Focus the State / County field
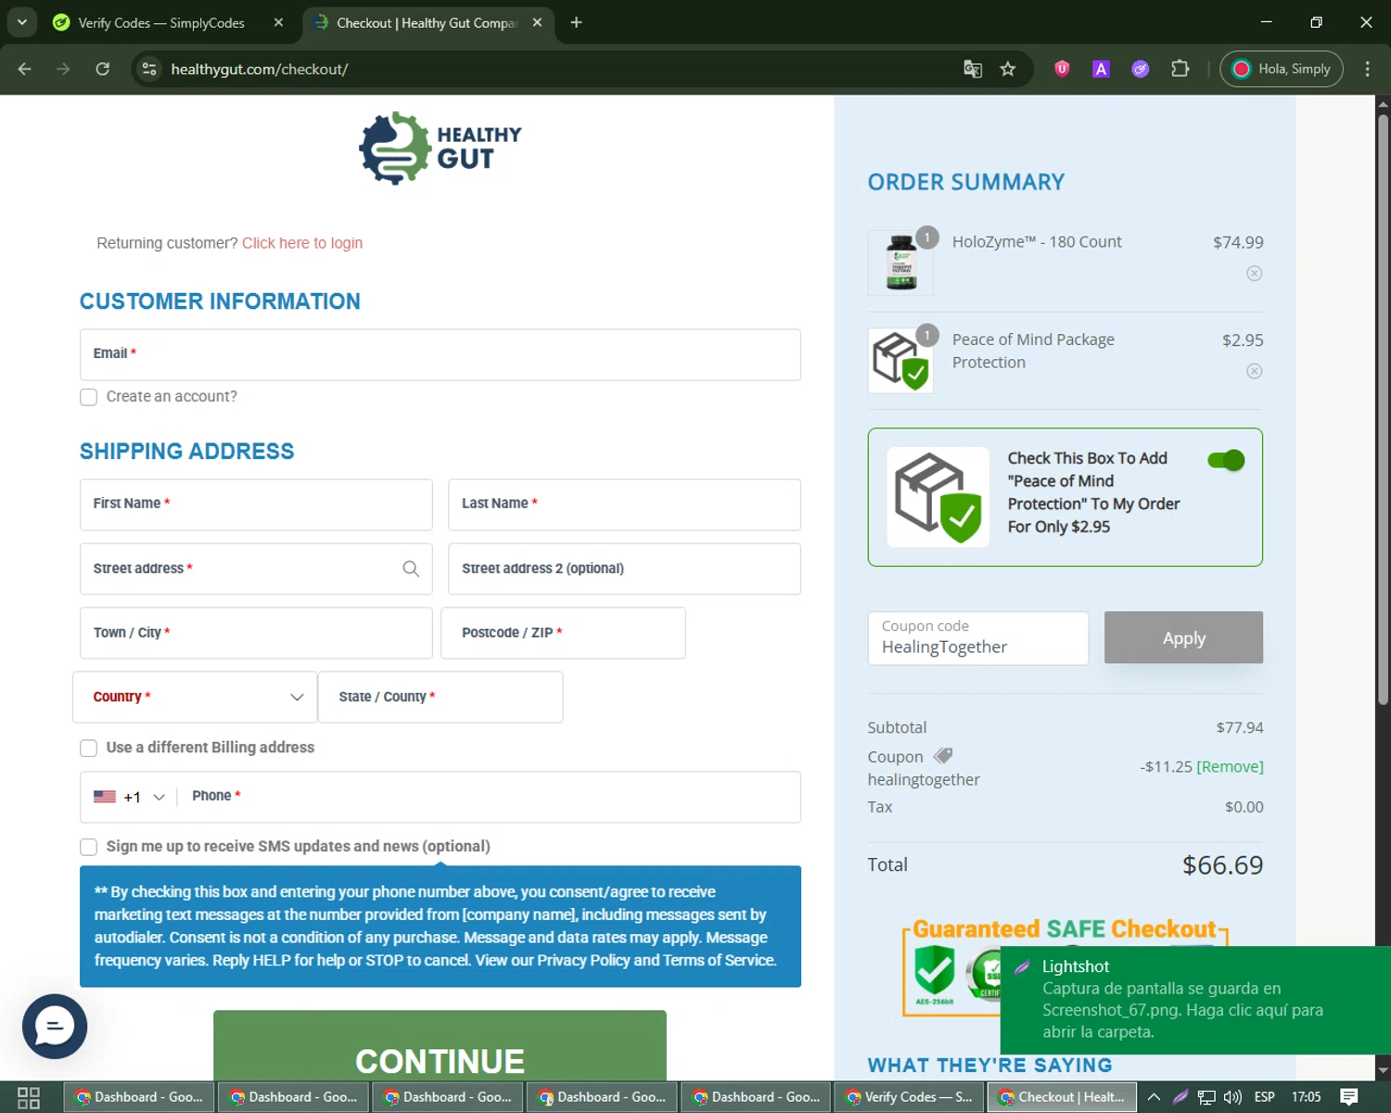The image size is (1391, 1113). (x=440, y=697)
